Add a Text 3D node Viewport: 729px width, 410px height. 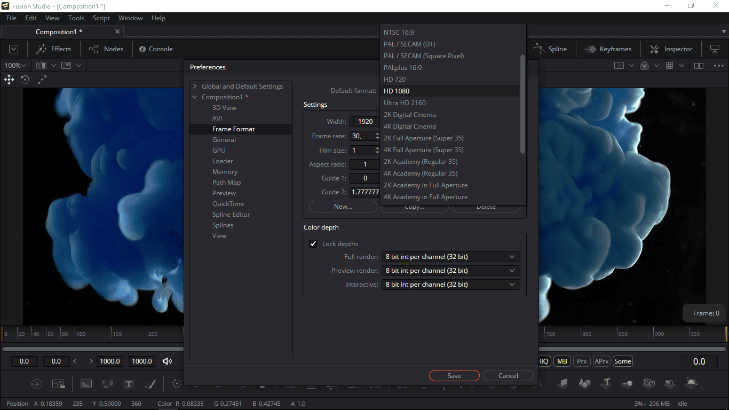click(x=606, y=383)
